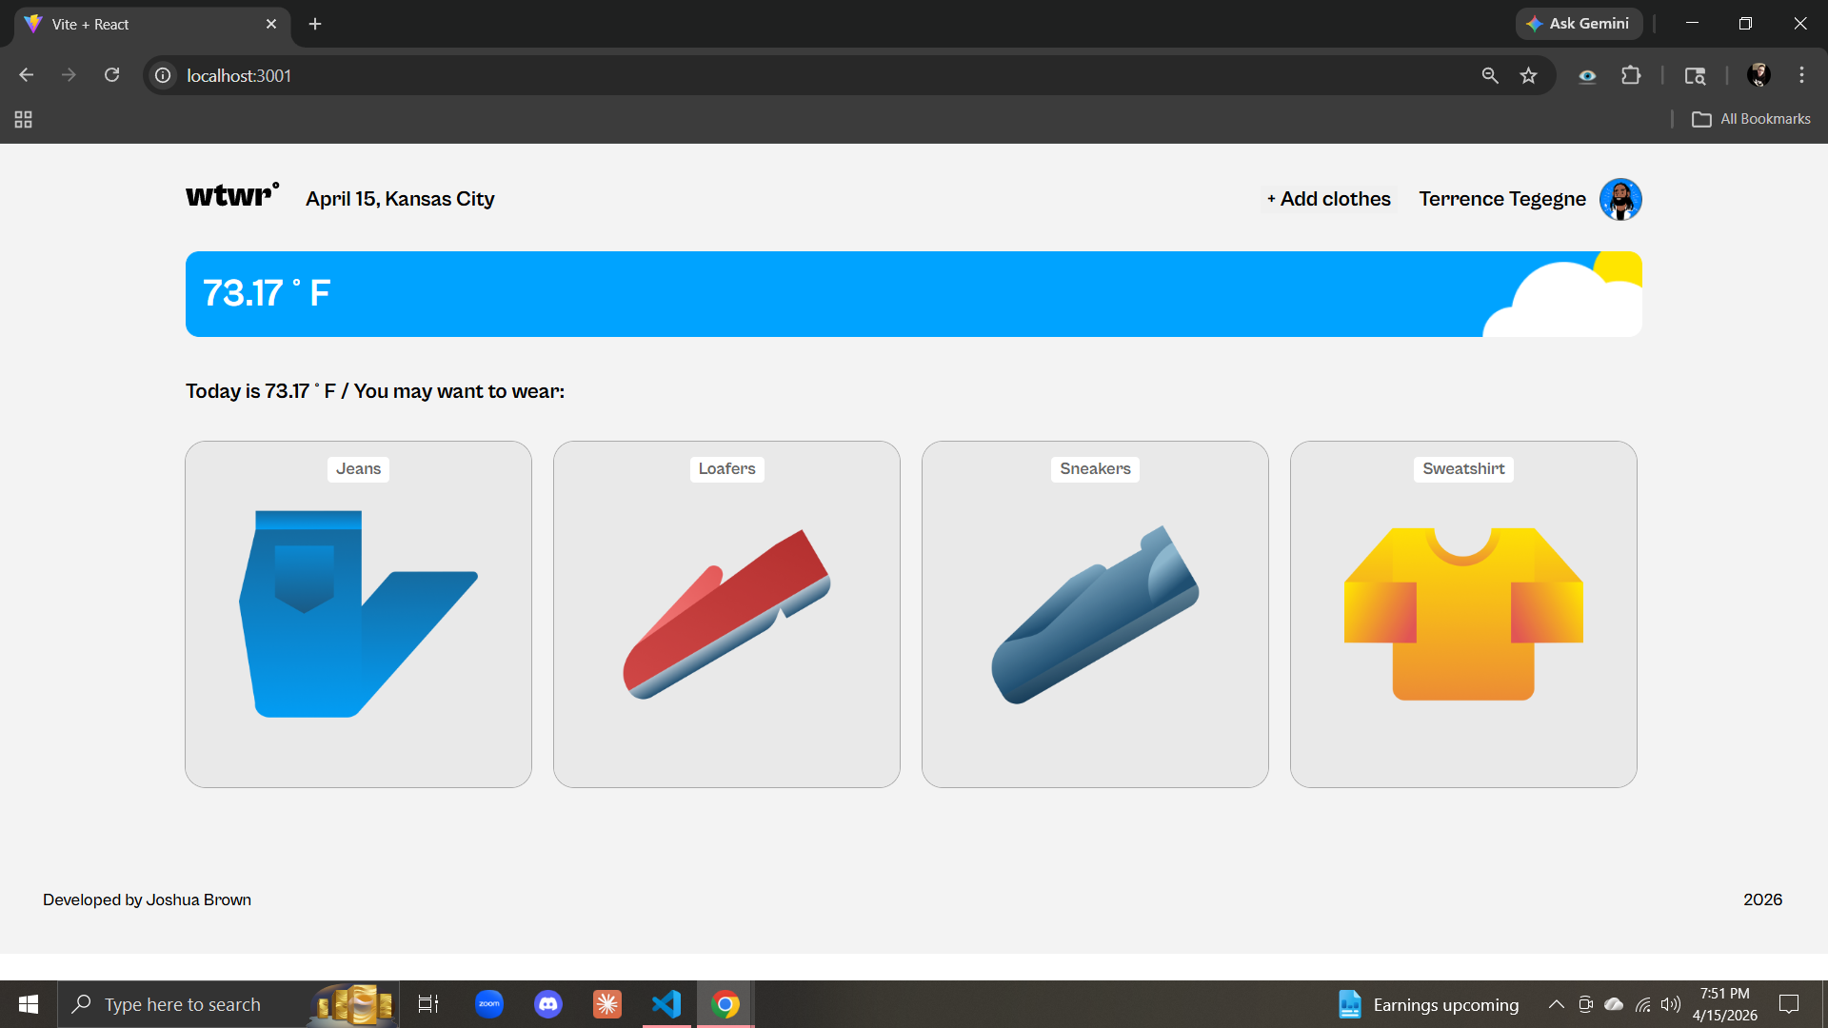Click the Terrence Tegegne username
The width and height of the screenshot is (1828, 1028).
(1501, 199)
